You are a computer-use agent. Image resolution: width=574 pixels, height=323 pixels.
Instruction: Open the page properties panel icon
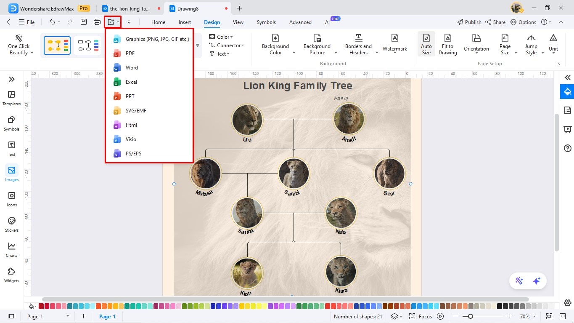click(x=568, y=110)
